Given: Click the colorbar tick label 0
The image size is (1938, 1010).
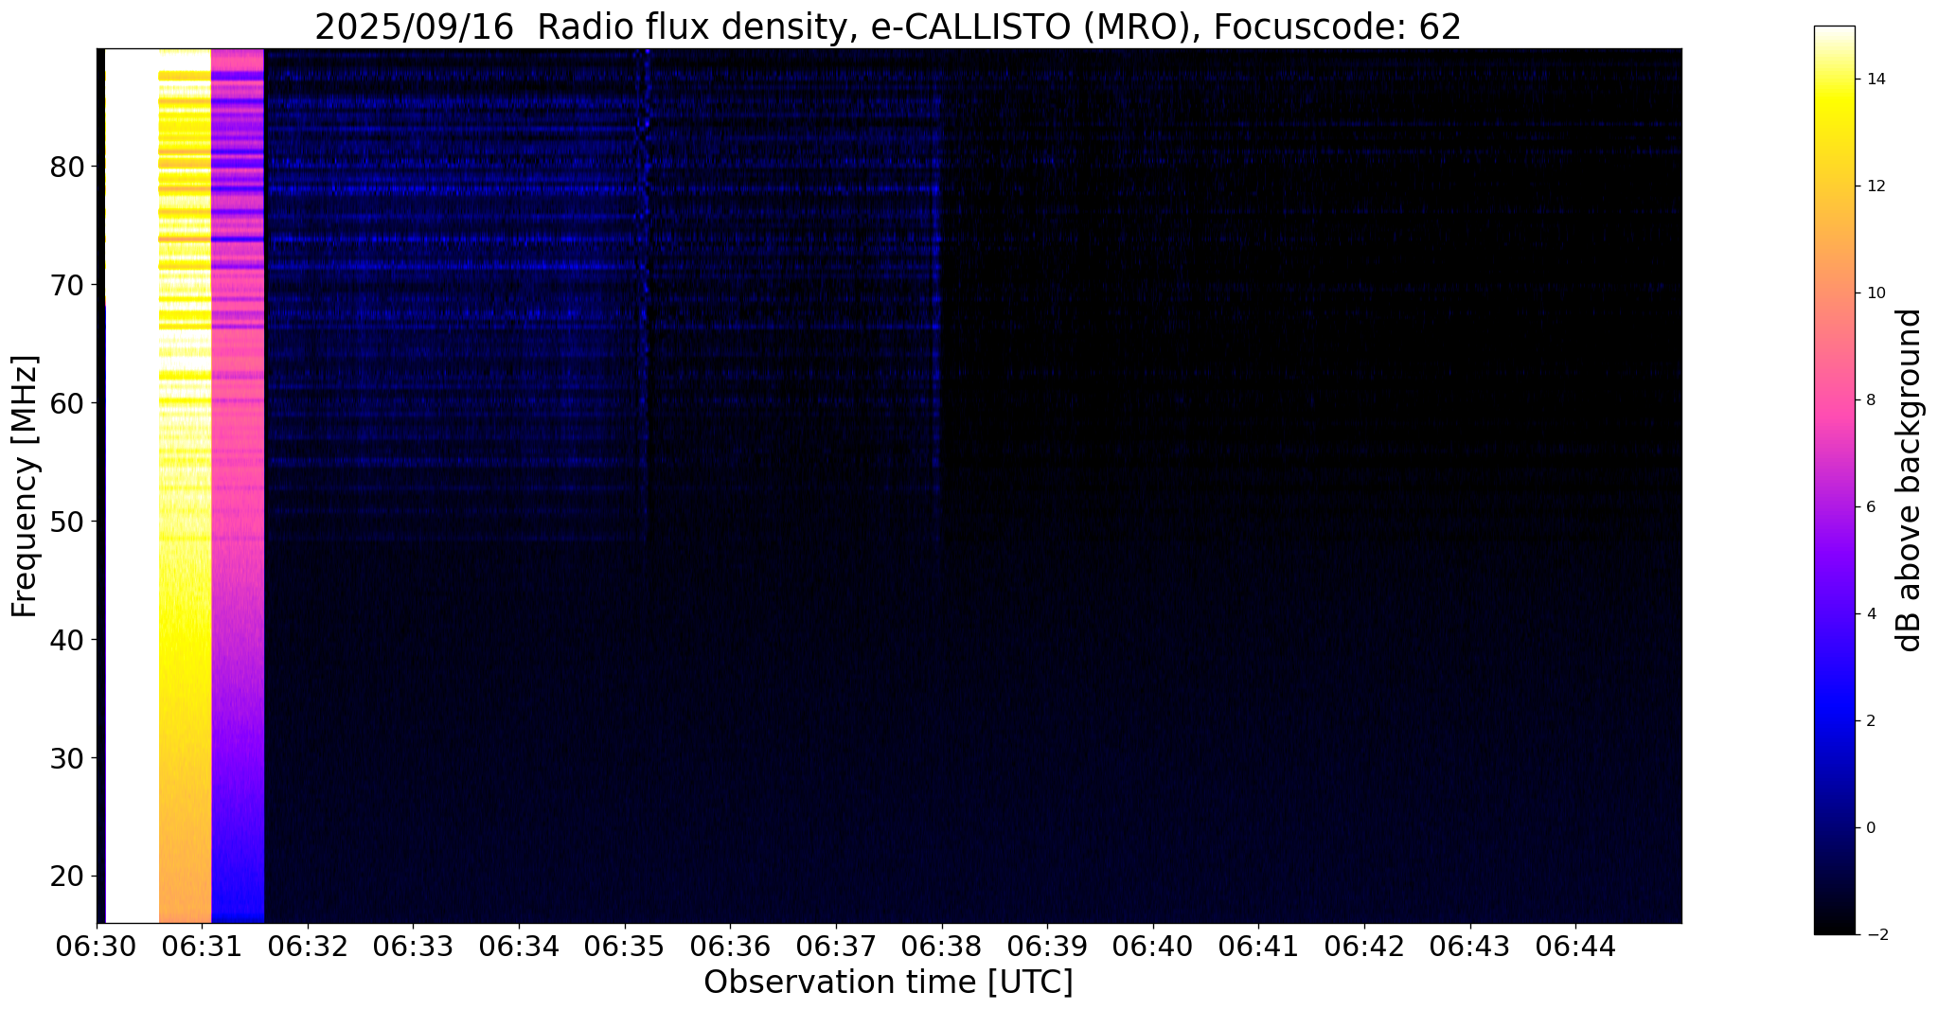Looking at the screenshot, I should coord(1870,828).
